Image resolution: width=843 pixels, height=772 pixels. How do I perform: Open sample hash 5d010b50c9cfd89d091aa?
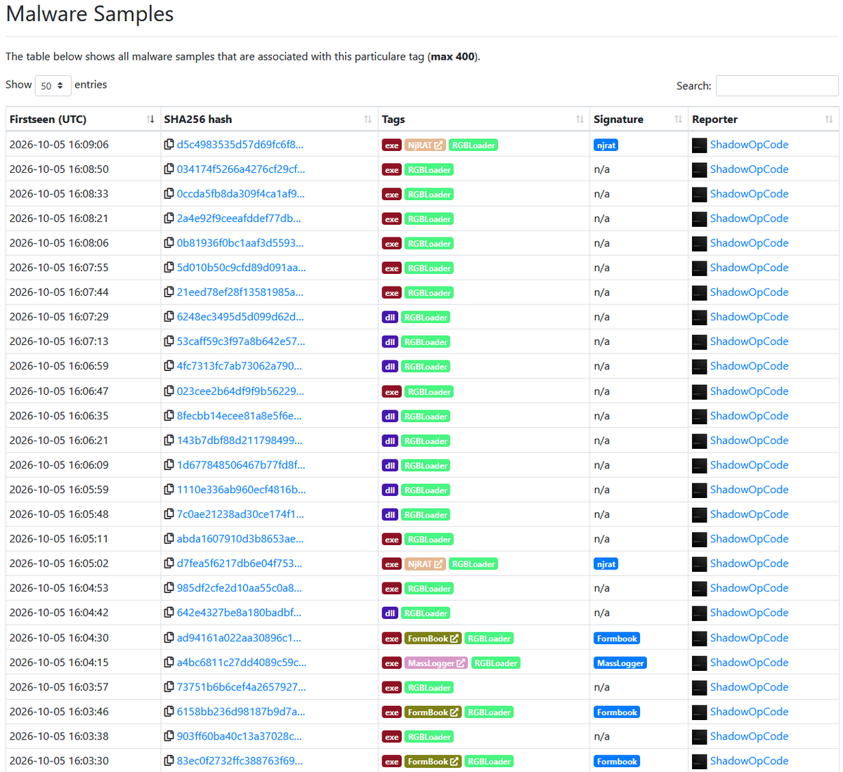(241, 268)
